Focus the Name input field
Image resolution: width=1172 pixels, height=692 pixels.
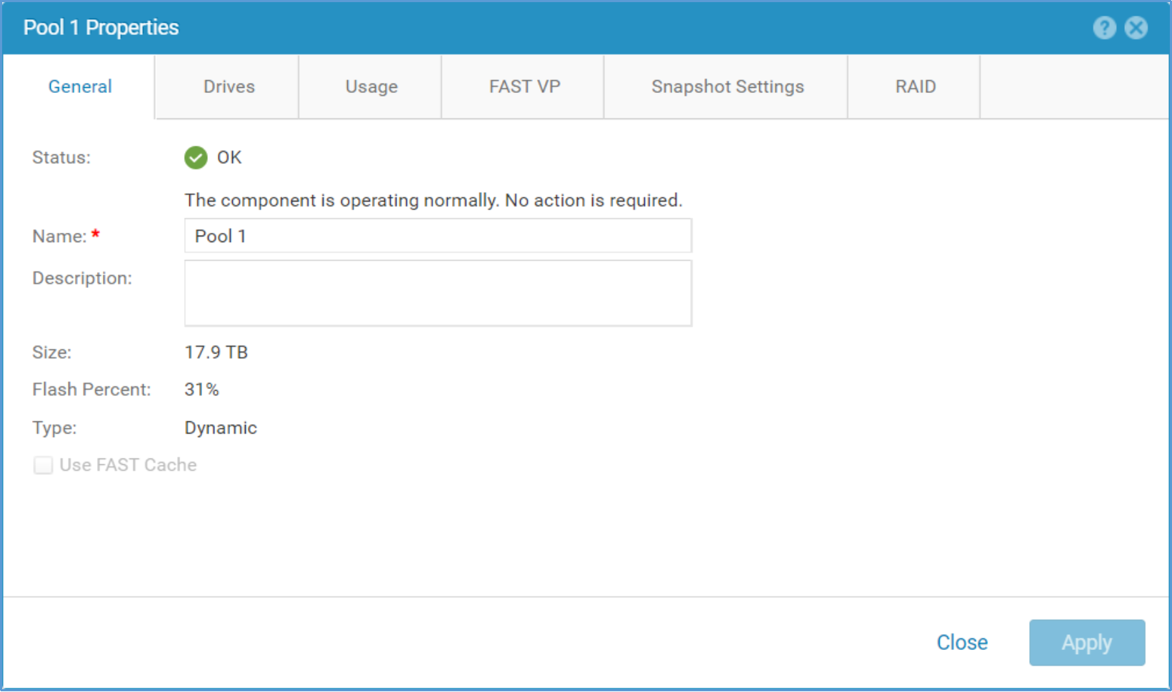click(x=438, y=236)
